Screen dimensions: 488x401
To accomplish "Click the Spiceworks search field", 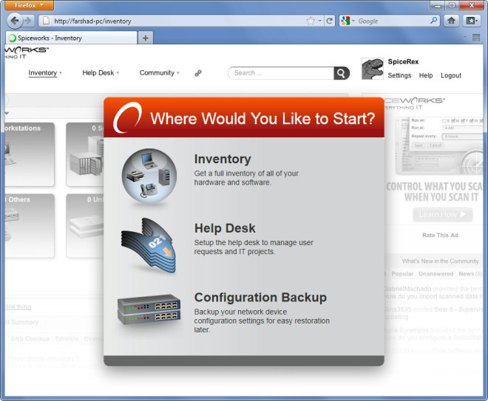I will pyautogui.click(x=281, y=73).
